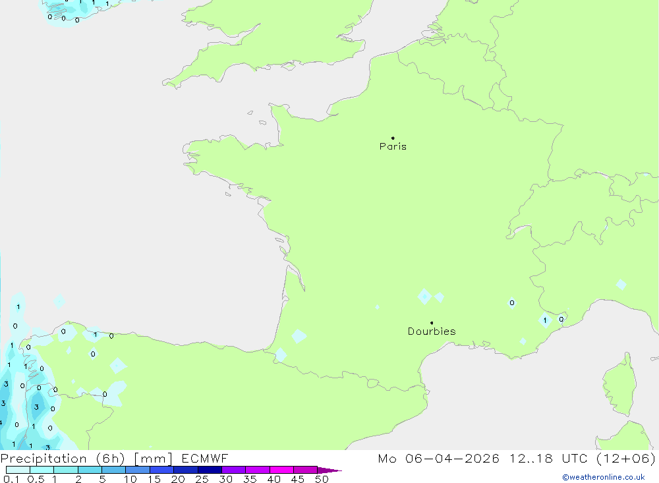659x483 pixels.
Task: Click the '10' legend scale number
Action: pyautogui.click(x=130, y=479)
